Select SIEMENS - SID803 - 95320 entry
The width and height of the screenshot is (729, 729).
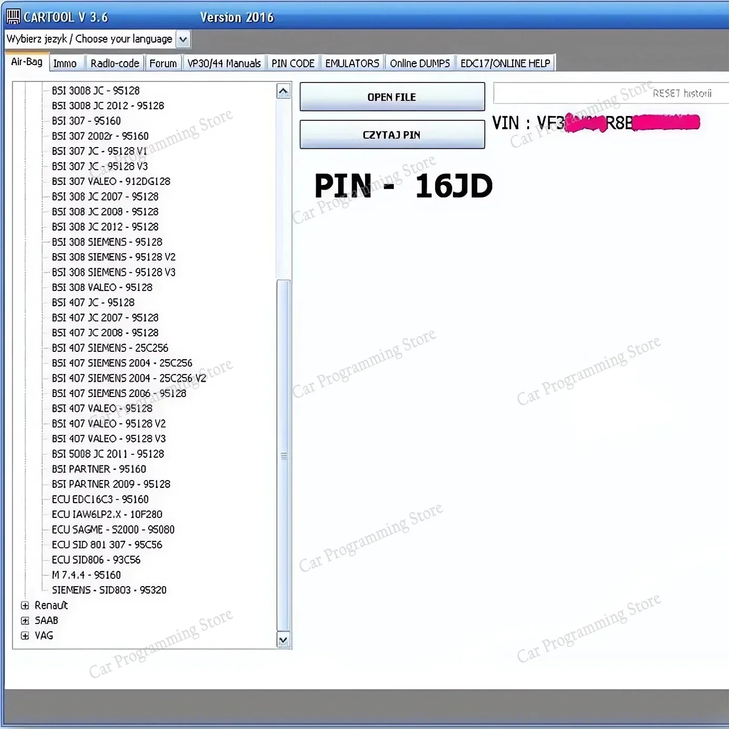109,590
